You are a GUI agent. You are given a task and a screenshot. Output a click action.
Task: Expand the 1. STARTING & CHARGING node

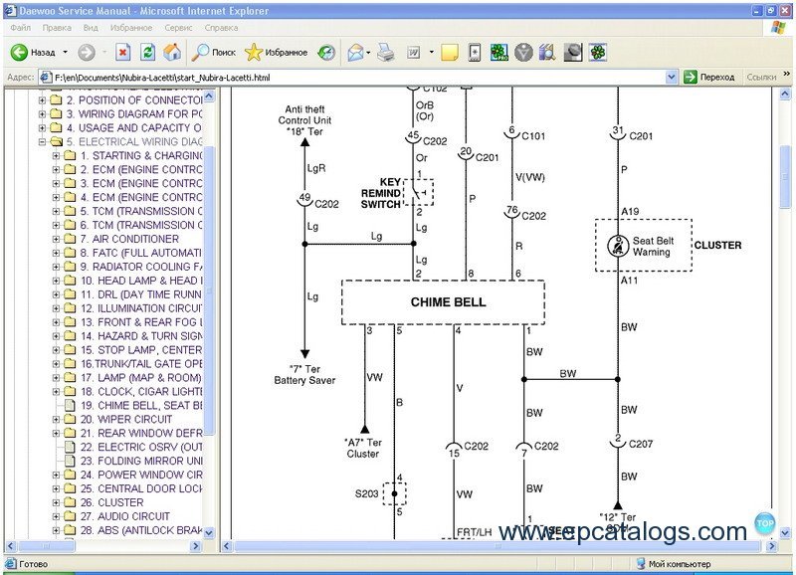pos(57,155)
